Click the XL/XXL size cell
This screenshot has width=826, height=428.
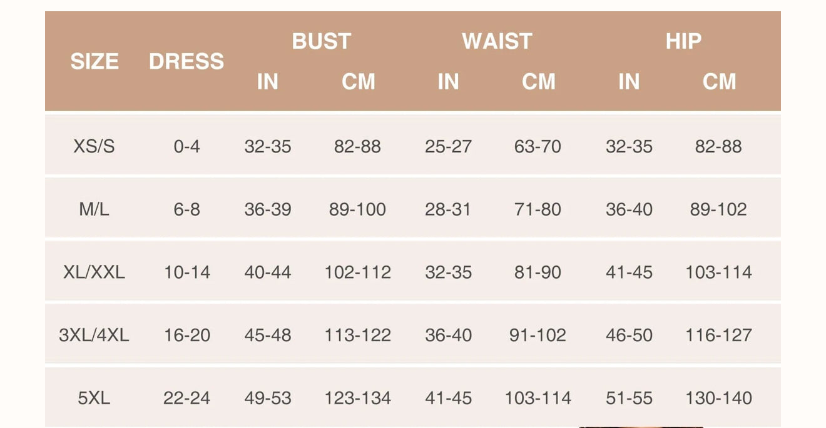(x=94, y=272)
